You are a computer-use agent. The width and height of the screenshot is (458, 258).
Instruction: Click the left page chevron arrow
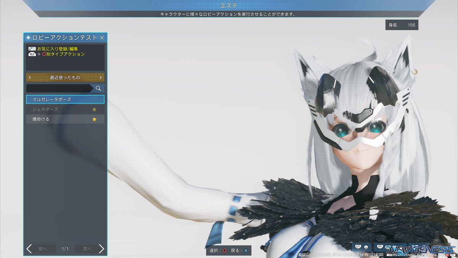pos(29,249)
